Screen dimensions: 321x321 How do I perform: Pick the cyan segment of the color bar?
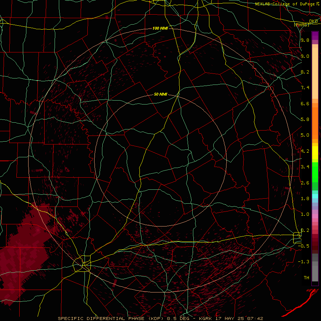click(x=315, y=196)
